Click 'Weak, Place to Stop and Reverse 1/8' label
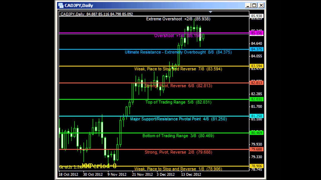 [178, 169]
